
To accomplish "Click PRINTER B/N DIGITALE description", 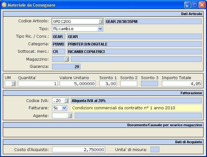I will click(134, 44).
